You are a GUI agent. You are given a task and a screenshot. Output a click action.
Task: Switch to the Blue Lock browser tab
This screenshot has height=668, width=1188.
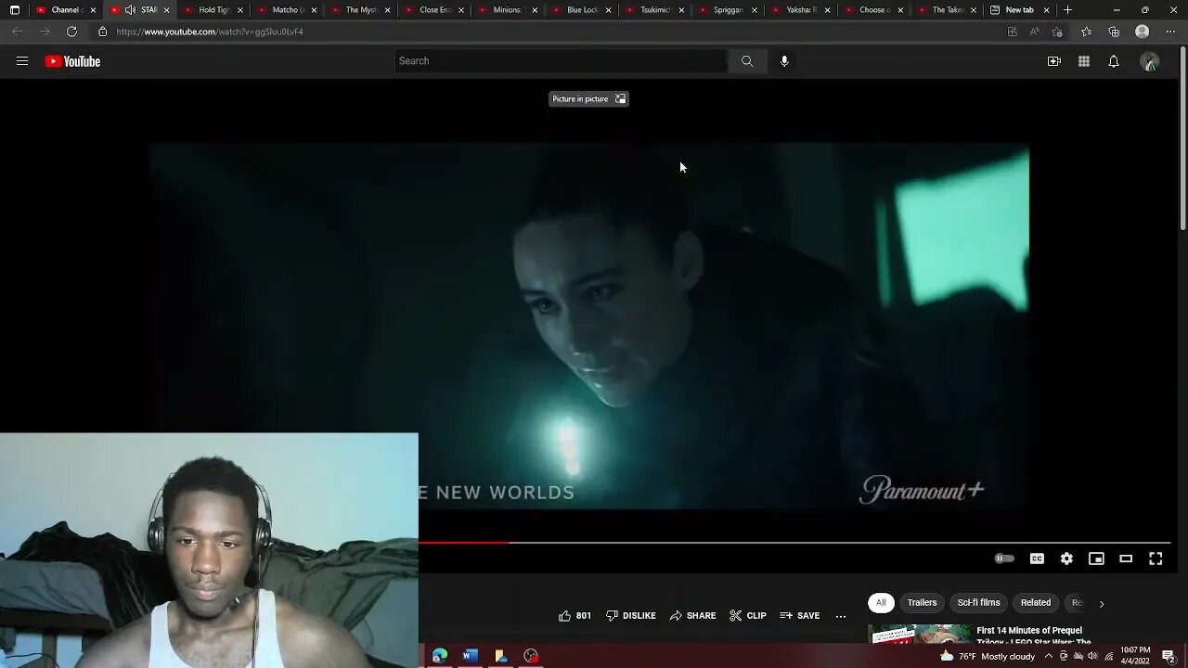coord(580,10)
